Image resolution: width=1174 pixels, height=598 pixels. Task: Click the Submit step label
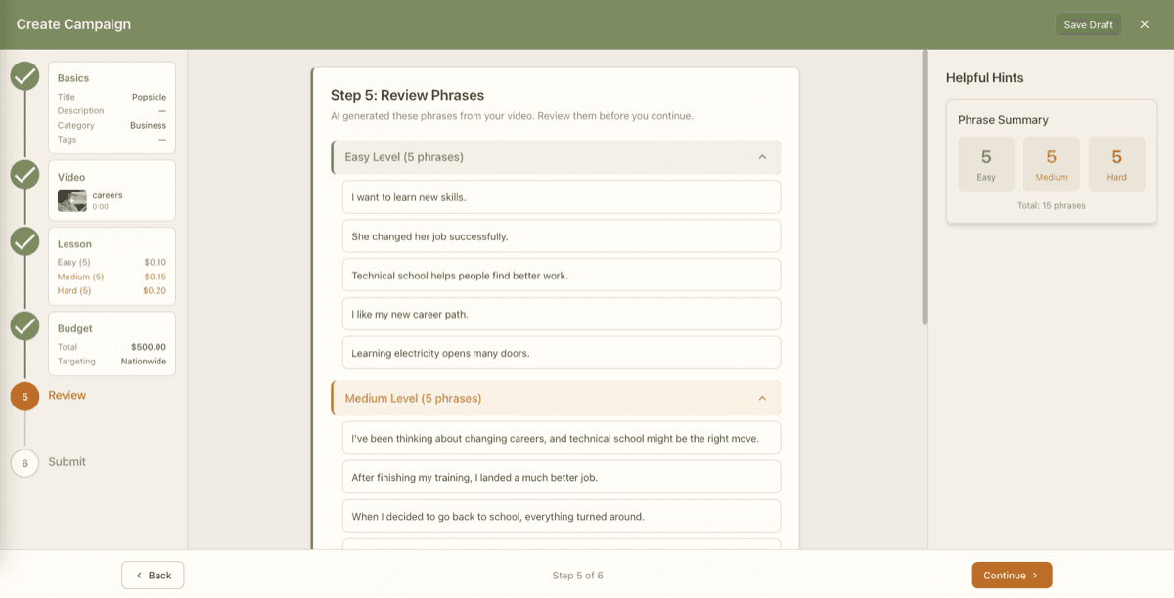click(x=68, y=462)
